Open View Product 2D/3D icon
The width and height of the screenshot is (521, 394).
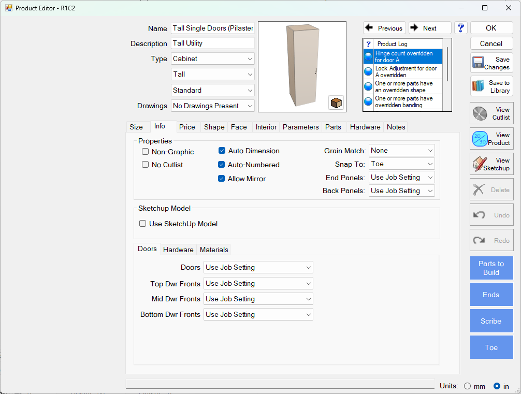pyautogui.click(x=480, y=139)
